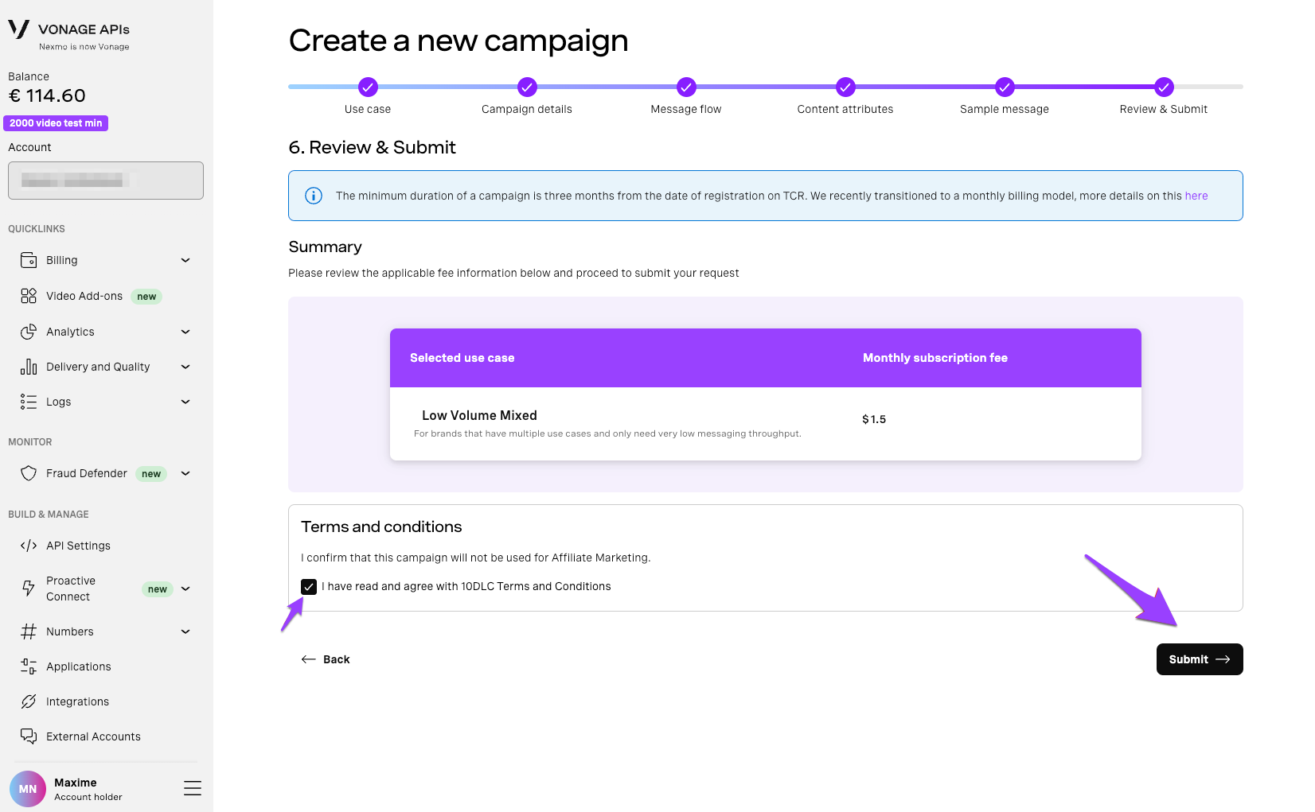Uncheck the 10DLC Terms and Conditions checkbox
Image resolution: width=1315 pixels, height=812 pixels.
pos(309,587)
